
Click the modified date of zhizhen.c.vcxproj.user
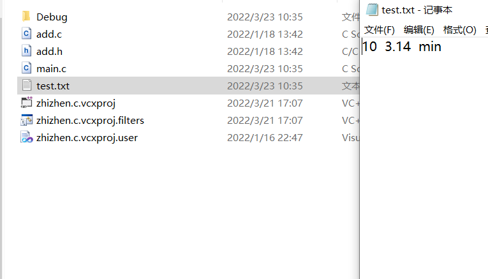265,138
